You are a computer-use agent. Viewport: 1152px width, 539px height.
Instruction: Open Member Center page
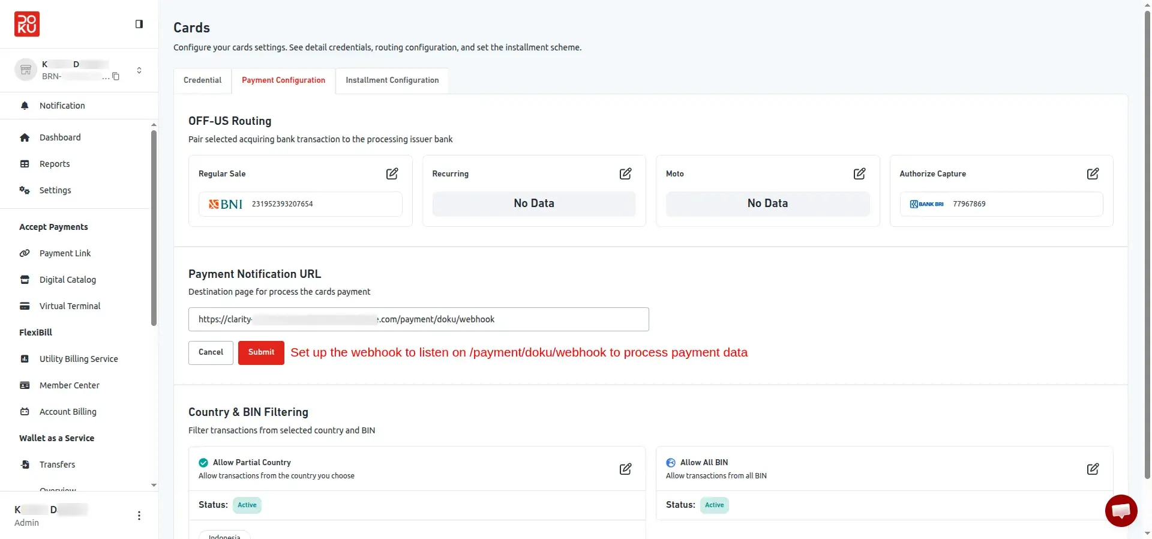click(70, 385)
